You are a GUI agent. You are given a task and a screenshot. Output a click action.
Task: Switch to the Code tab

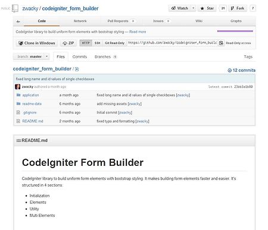(42, 21)
